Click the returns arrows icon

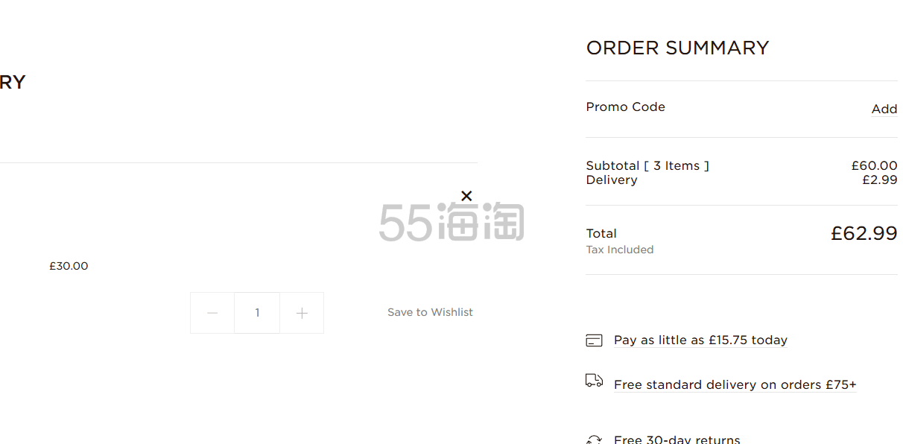[594, 440]
